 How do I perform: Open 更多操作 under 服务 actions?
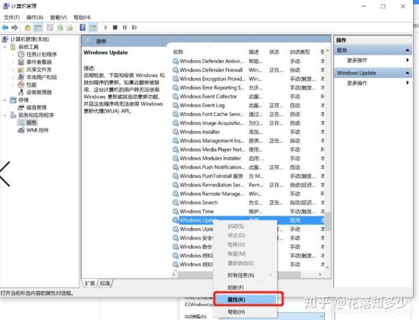coord(357,60)
